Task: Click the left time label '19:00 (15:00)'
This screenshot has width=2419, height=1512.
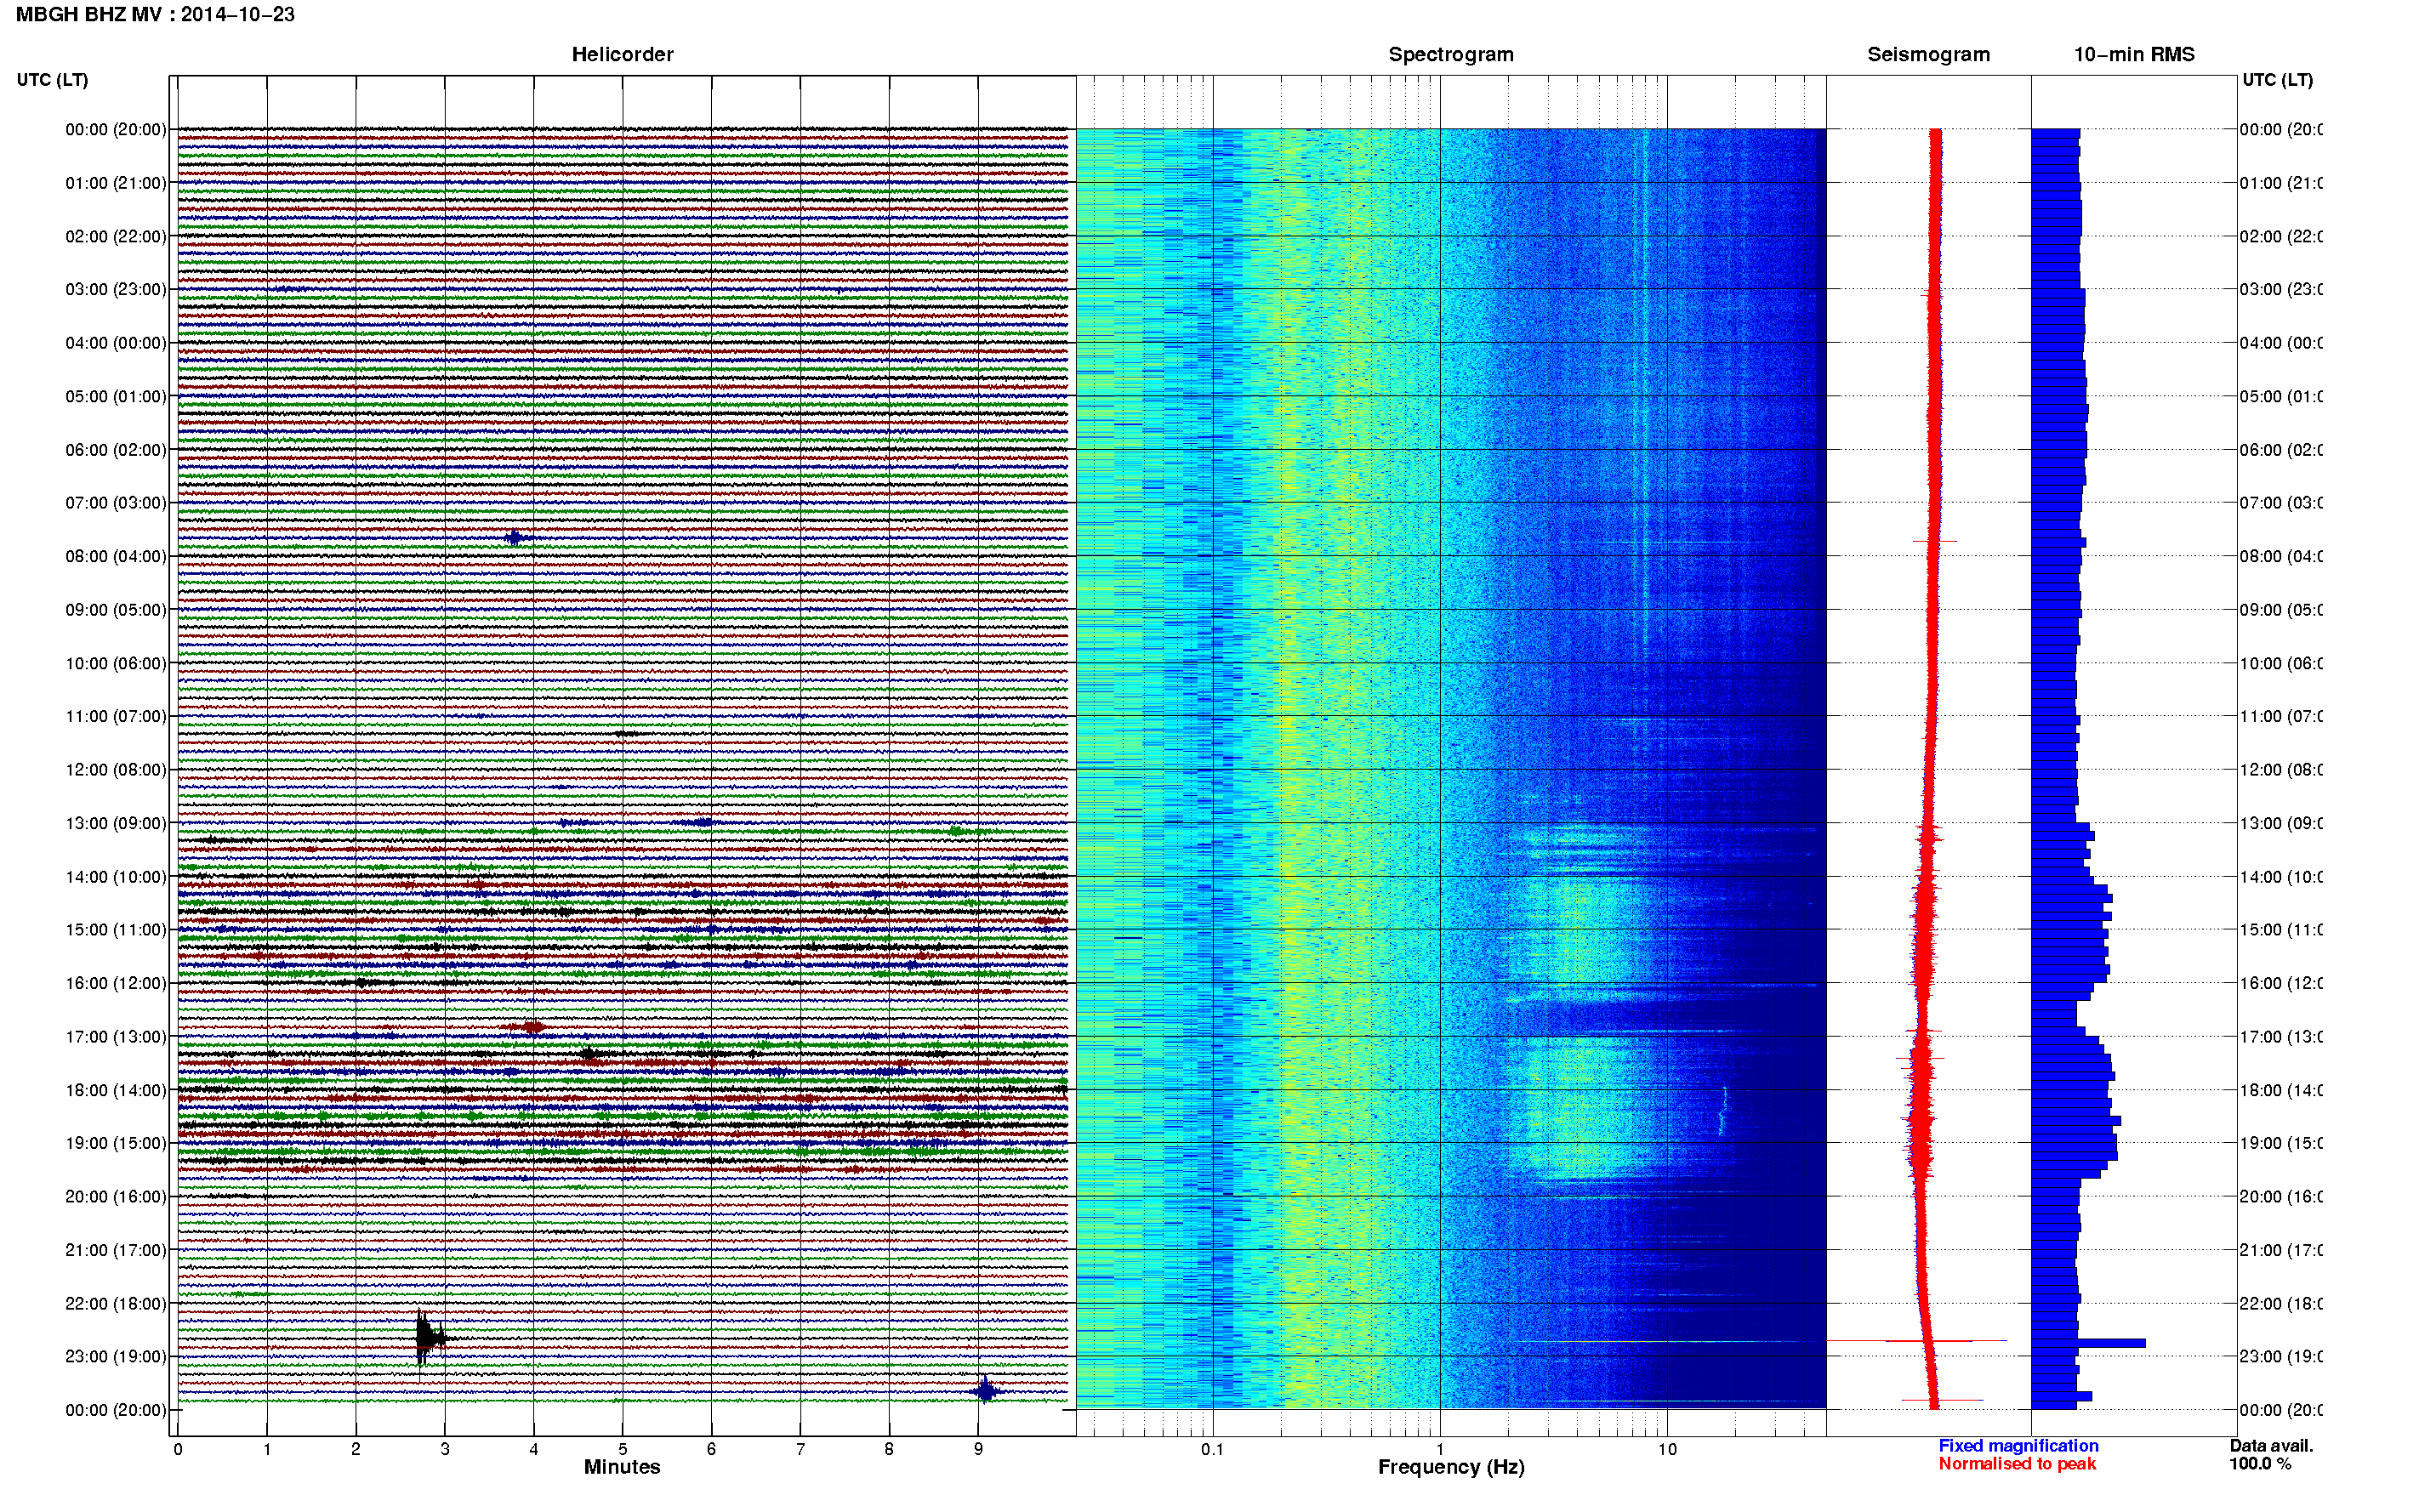Action: click(116, 1143)
